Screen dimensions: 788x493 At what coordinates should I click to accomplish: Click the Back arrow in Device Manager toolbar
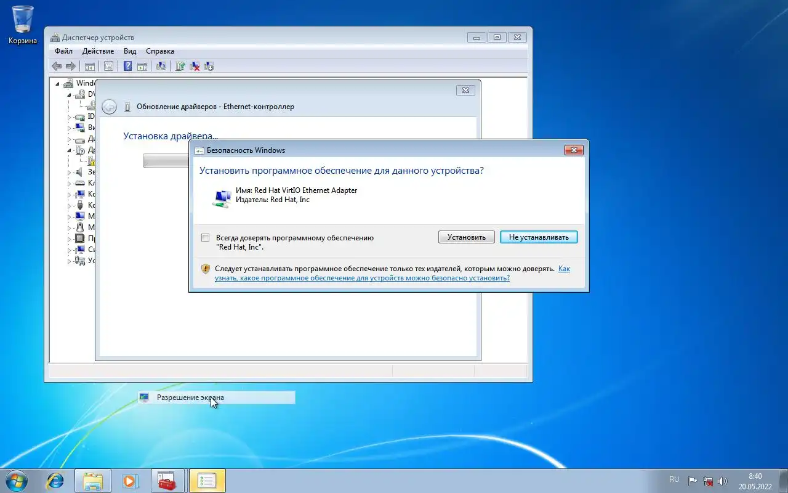pyautogui.click(x=57, y=66)
